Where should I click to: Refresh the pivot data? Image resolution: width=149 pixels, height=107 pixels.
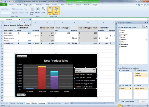[38, 11]
